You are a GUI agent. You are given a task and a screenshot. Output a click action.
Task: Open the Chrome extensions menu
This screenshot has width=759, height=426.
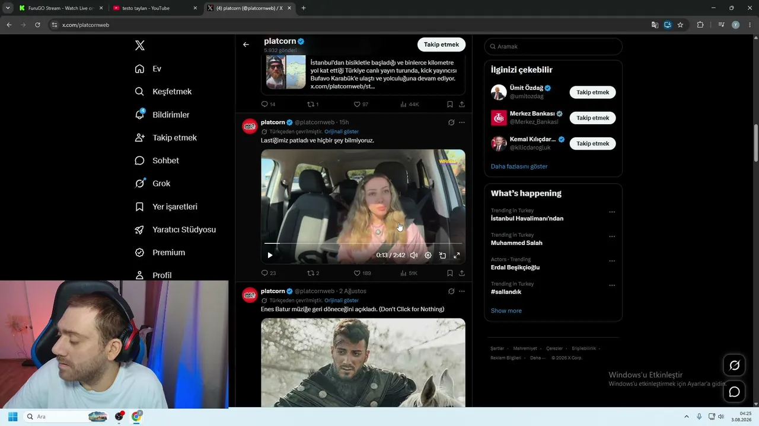tap(700, 25)
